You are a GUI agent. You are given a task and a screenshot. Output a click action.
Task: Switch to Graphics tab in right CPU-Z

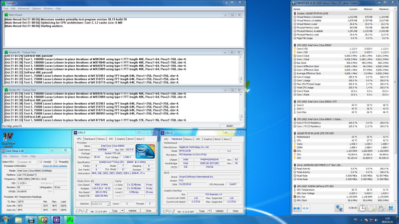(207, 139)
